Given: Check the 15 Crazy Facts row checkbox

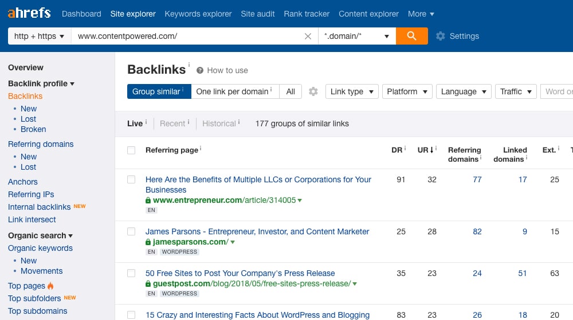Looking at the screenshot, I should click(x=131, y=315).
